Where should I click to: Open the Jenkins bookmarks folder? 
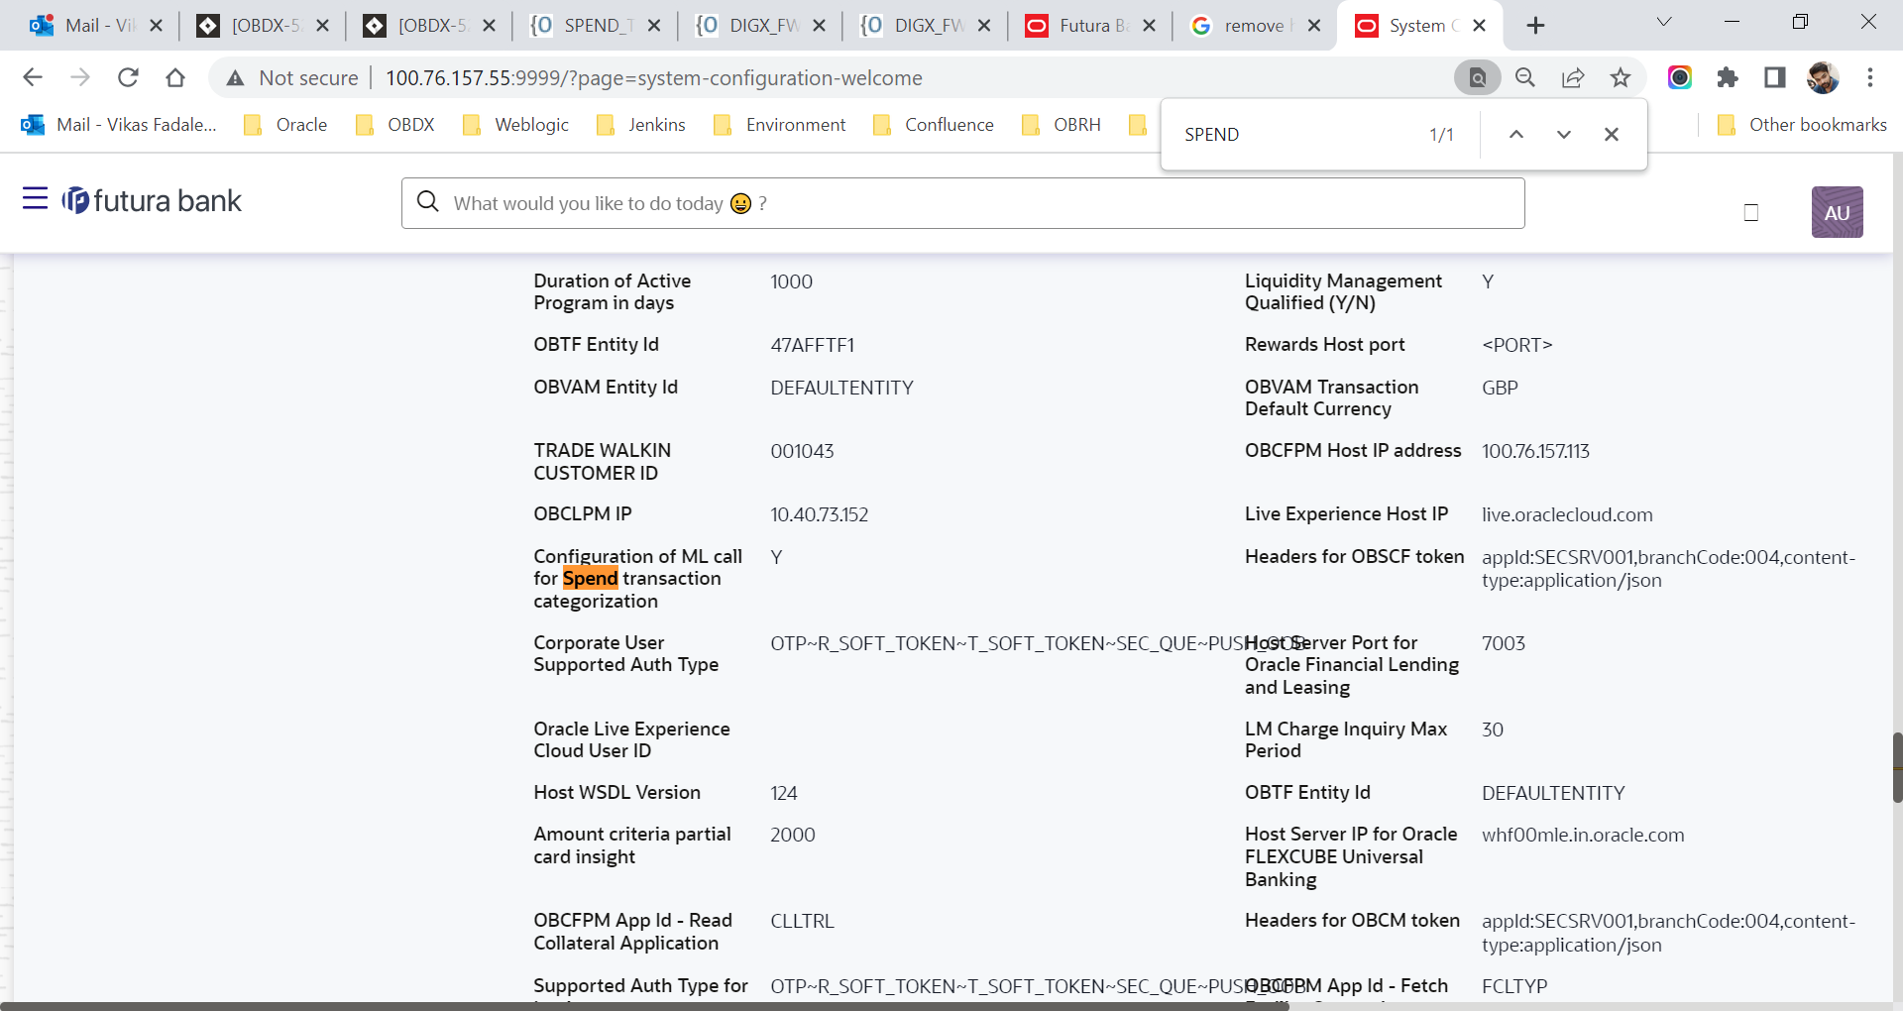coord(641,124)
